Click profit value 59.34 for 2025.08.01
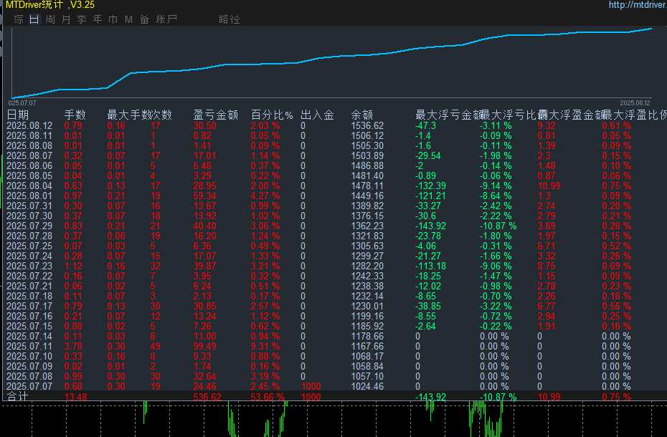The image size is (667, 437). coord(204,196)
